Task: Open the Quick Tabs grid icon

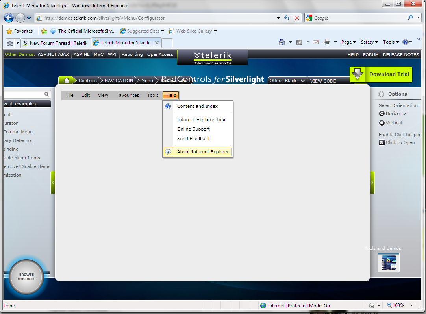Action: pos(10,43)
